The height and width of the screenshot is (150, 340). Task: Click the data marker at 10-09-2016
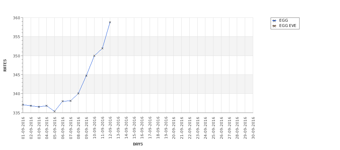tap(94, 56)
